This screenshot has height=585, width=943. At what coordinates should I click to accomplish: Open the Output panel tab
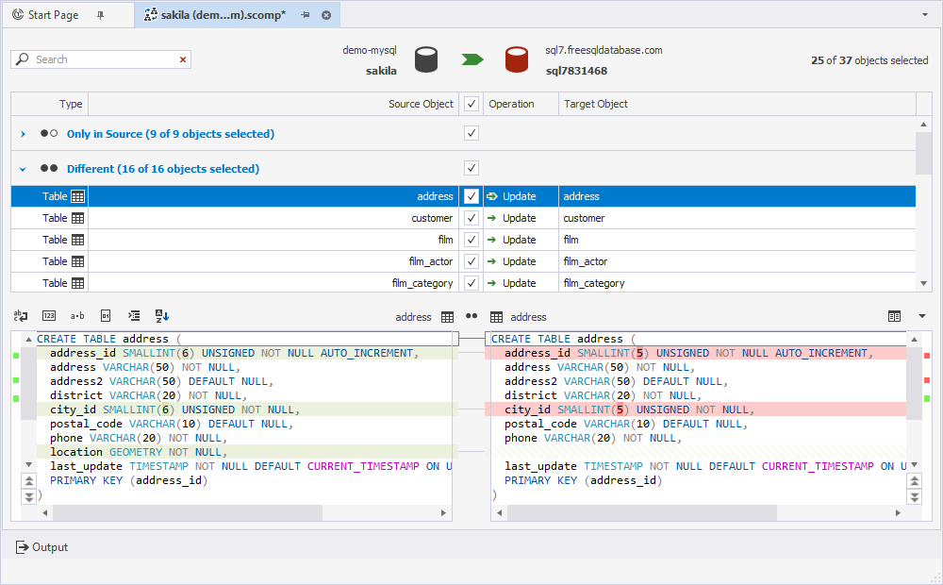pyautogui.click(x=41, y=547)
